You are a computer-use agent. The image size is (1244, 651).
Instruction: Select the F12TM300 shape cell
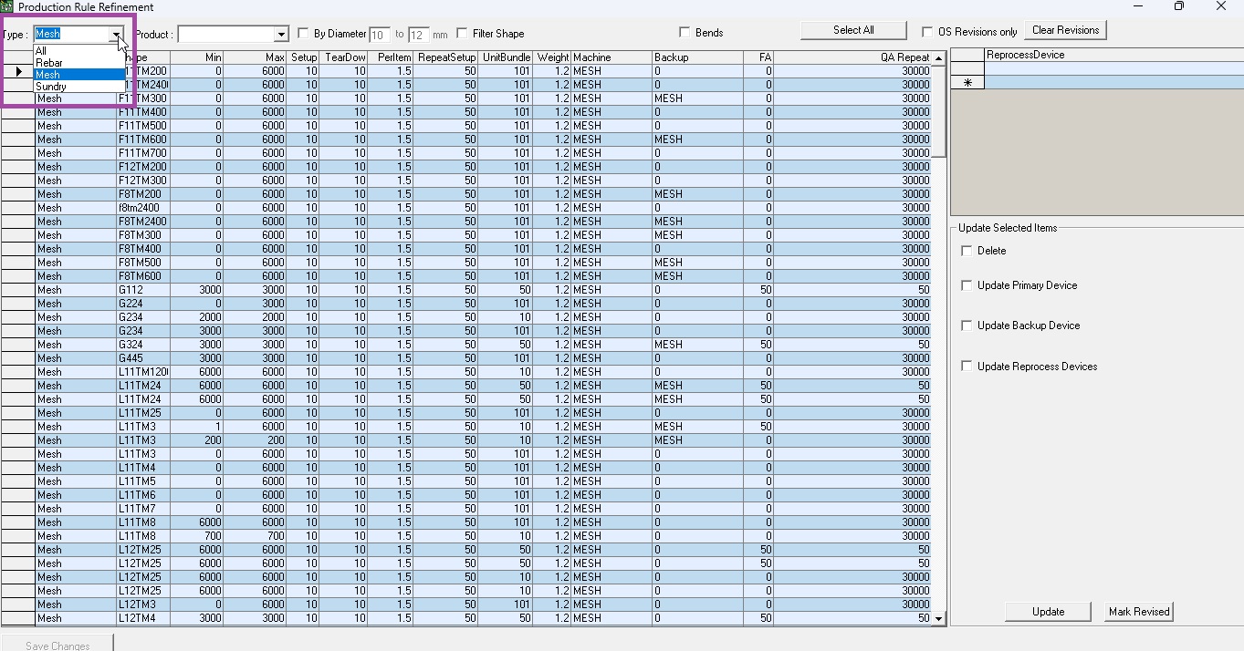[143, 181]
